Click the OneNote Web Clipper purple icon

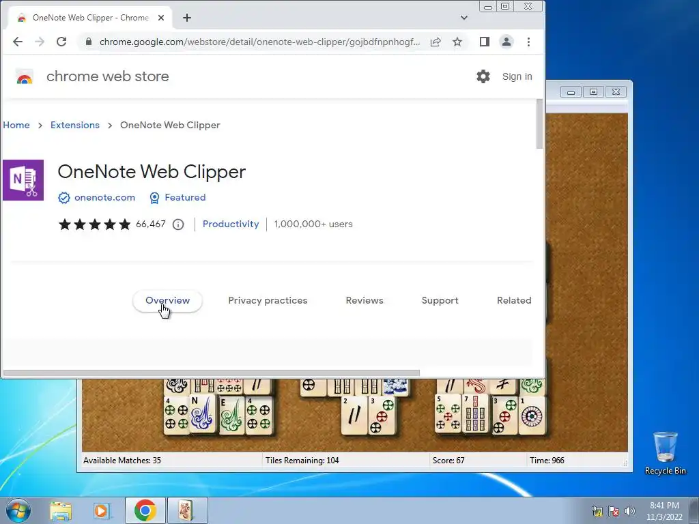point(23,180)
